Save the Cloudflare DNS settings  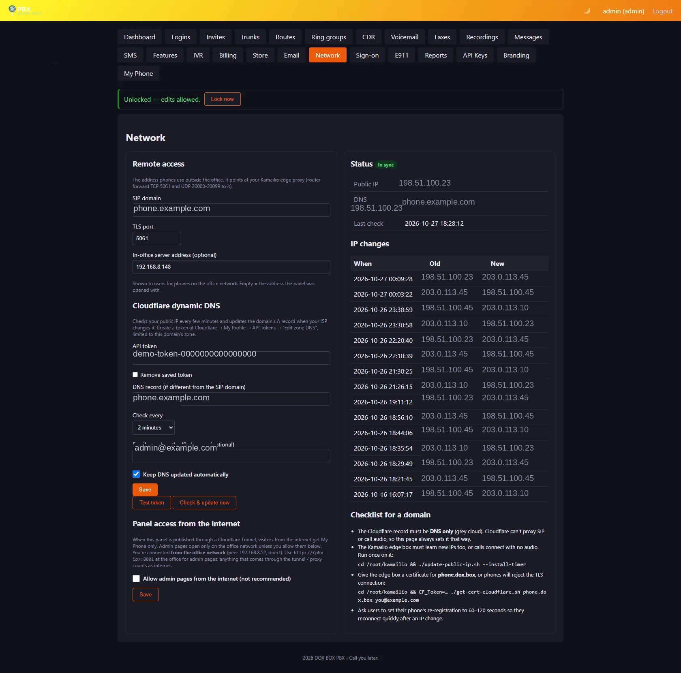145,489
